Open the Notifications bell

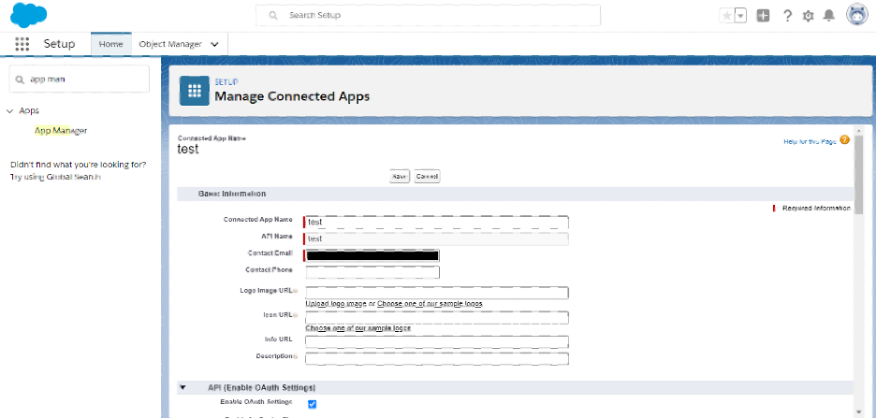tap(829, 16)
